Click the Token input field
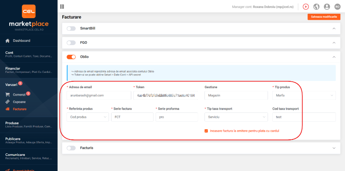This screenshot has width=345, height=171. 166,96
